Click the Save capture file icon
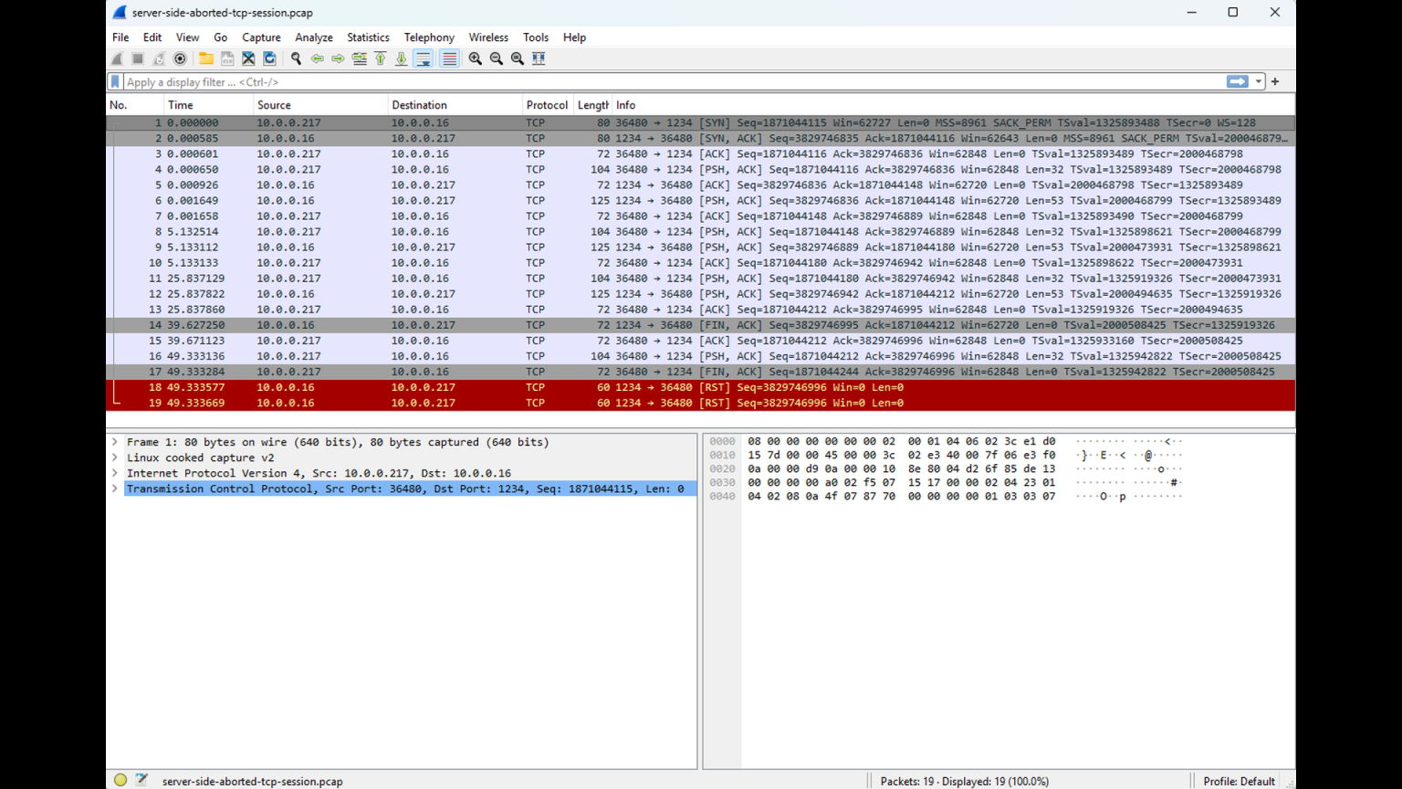 coord(227,58)
